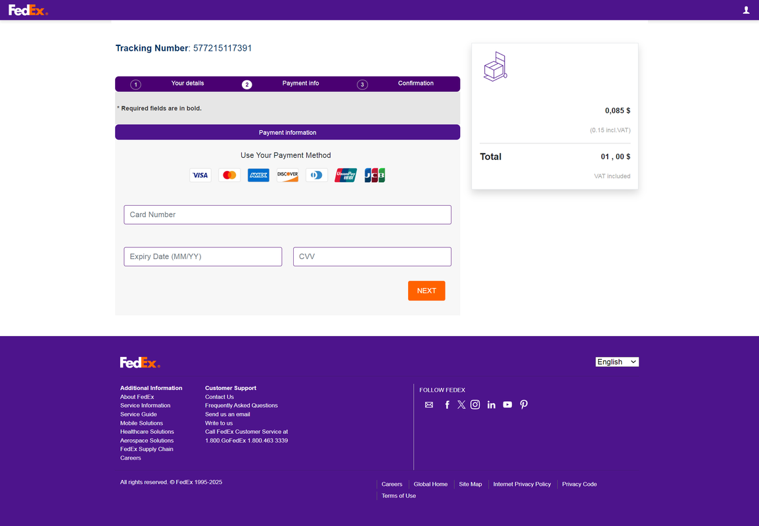Open the X (Twitter) social icon

click(461, 405)
